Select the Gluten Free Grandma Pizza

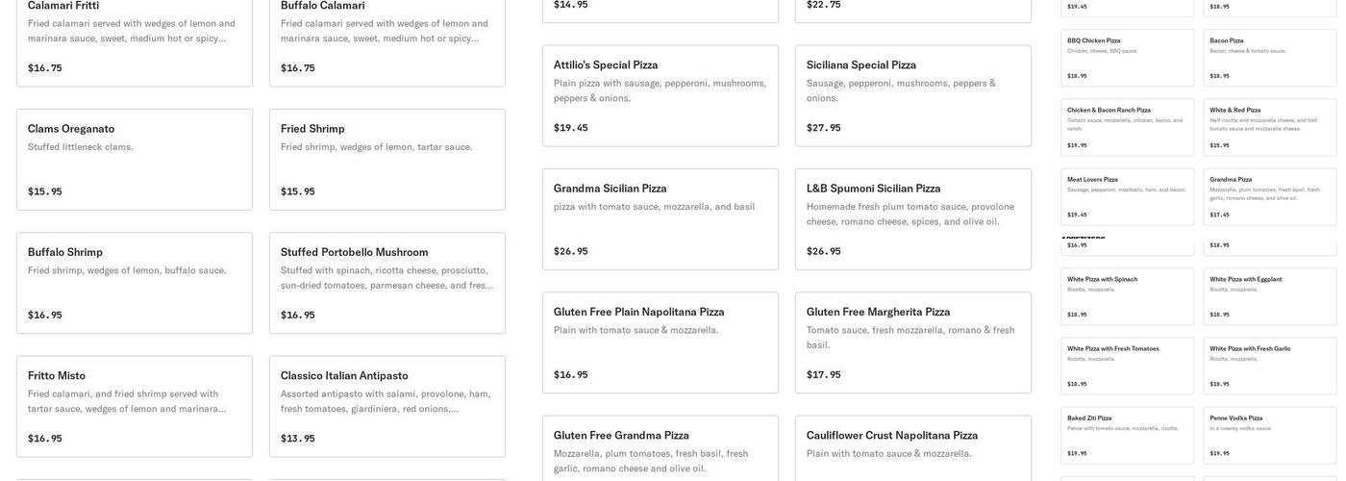(660, 450)
